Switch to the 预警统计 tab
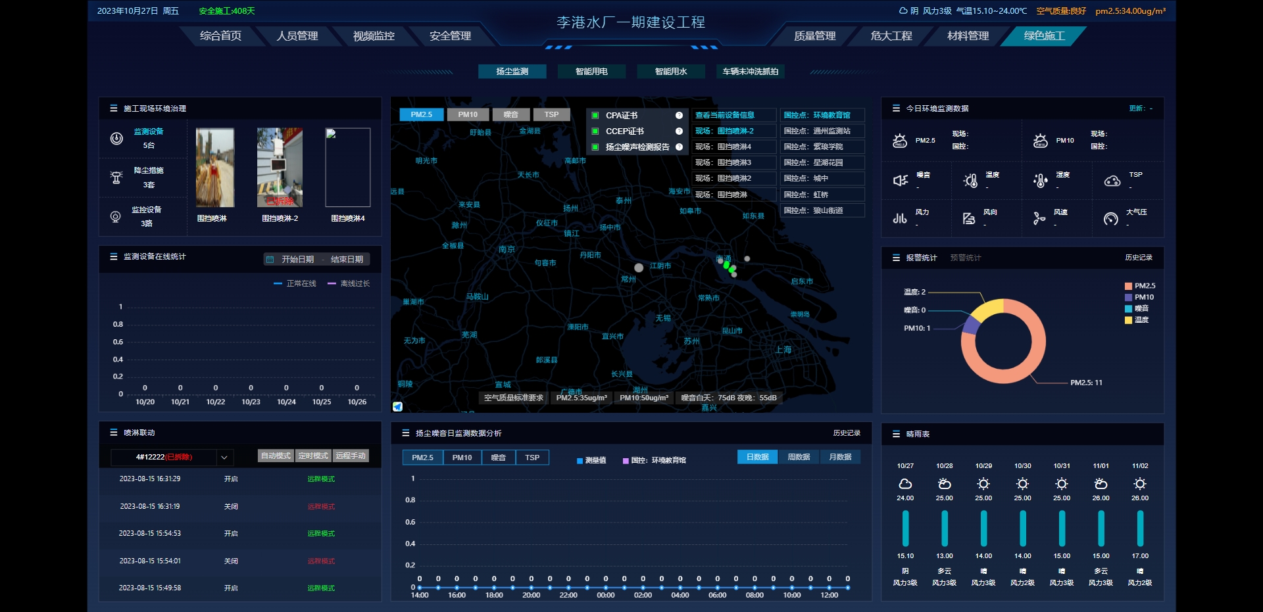The height and width of the screenshot is (612, 1263). 966,258
